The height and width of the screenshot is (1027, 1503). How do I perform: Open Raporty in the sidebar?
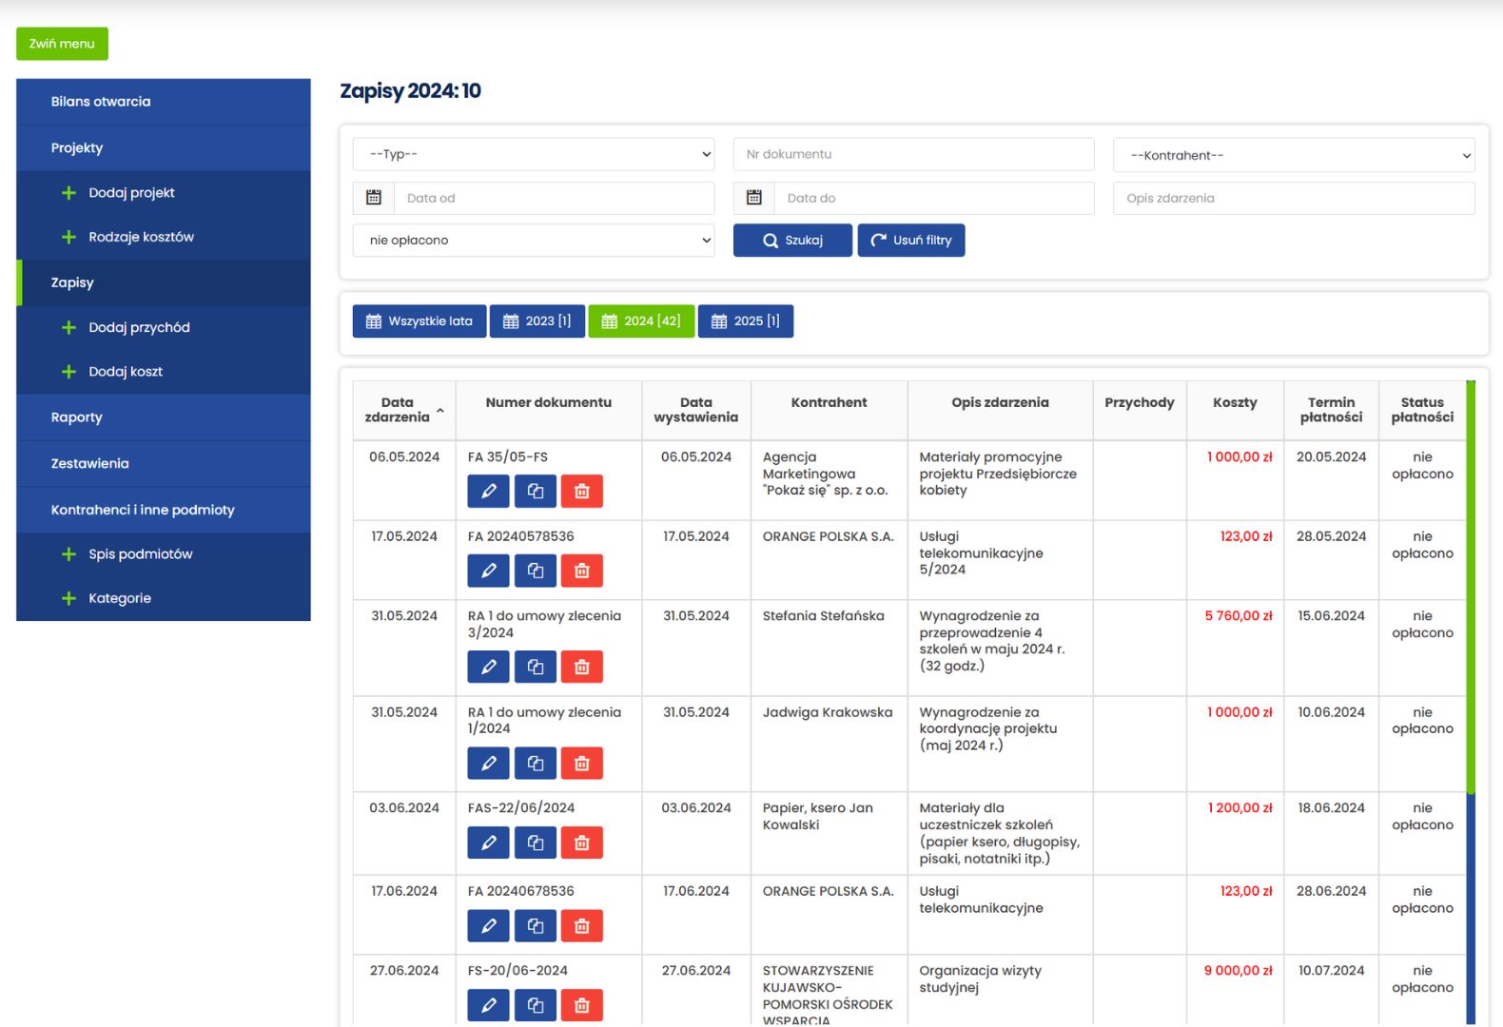click(77, 417)
